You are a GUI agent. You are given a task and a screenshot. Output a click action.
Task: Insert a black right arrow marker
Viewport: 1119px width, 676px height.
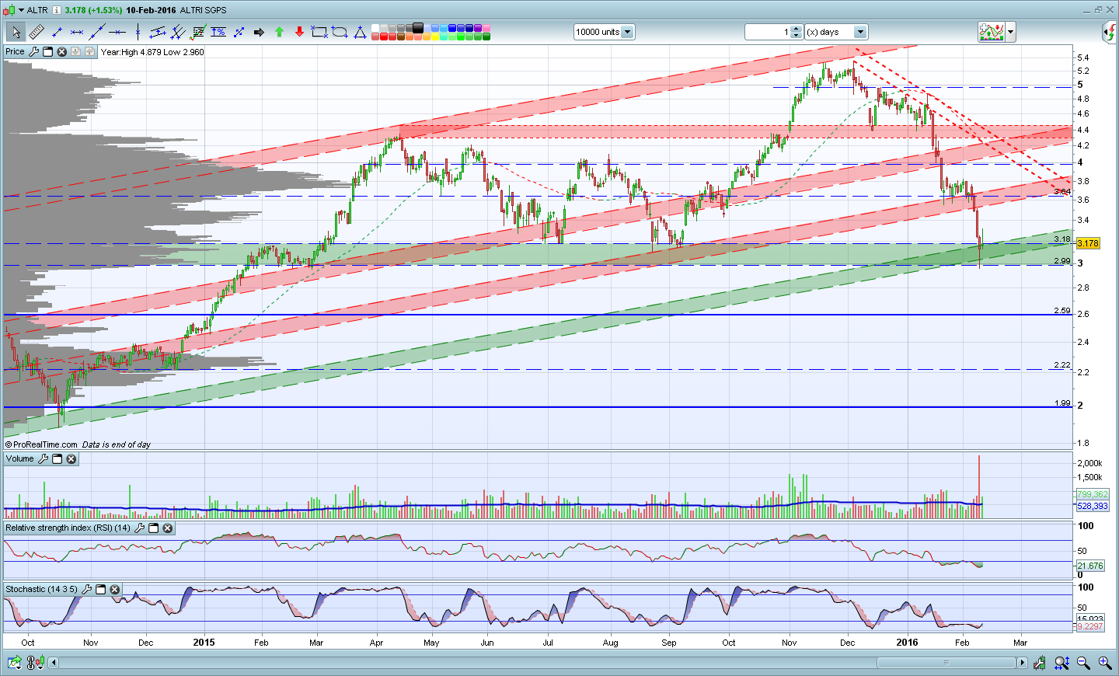259,32
